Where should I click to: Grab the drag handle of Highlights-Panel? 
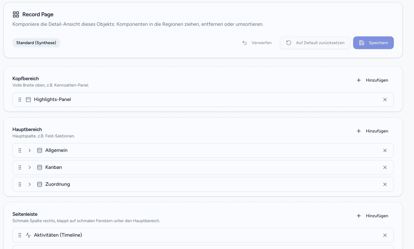click(x=20, y=100)
